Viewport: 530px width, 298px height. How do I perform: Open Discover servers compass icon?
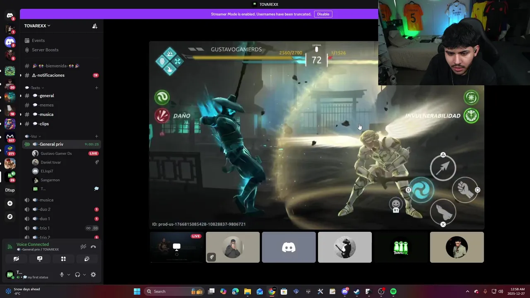pos(10,216)
